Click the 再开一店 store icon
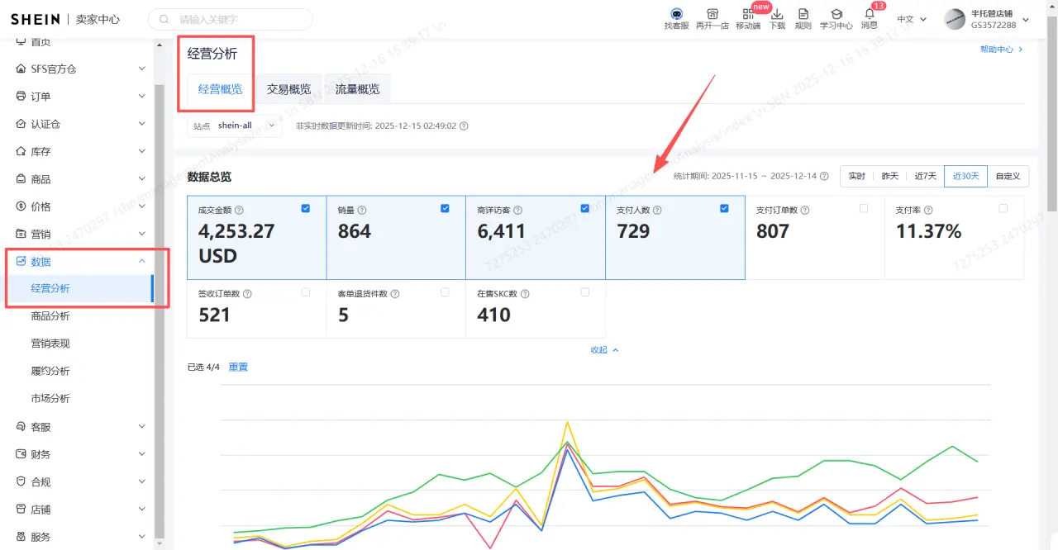 [x=712, y=14]
